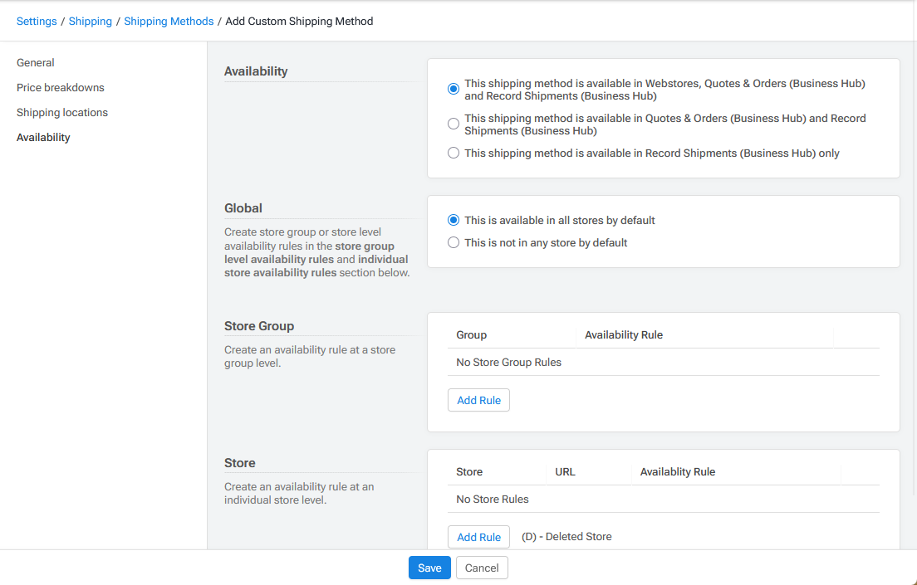The image size is (917, 585).
Task: Open the Shipping breadcrumb link
Action: (90, 21)
